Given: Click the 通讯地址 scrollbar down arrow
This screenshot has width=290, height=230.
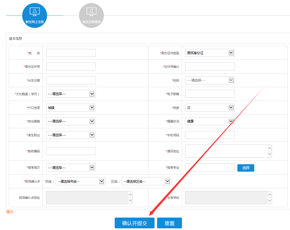Looking at the screenshot, I should click(270, 154).
